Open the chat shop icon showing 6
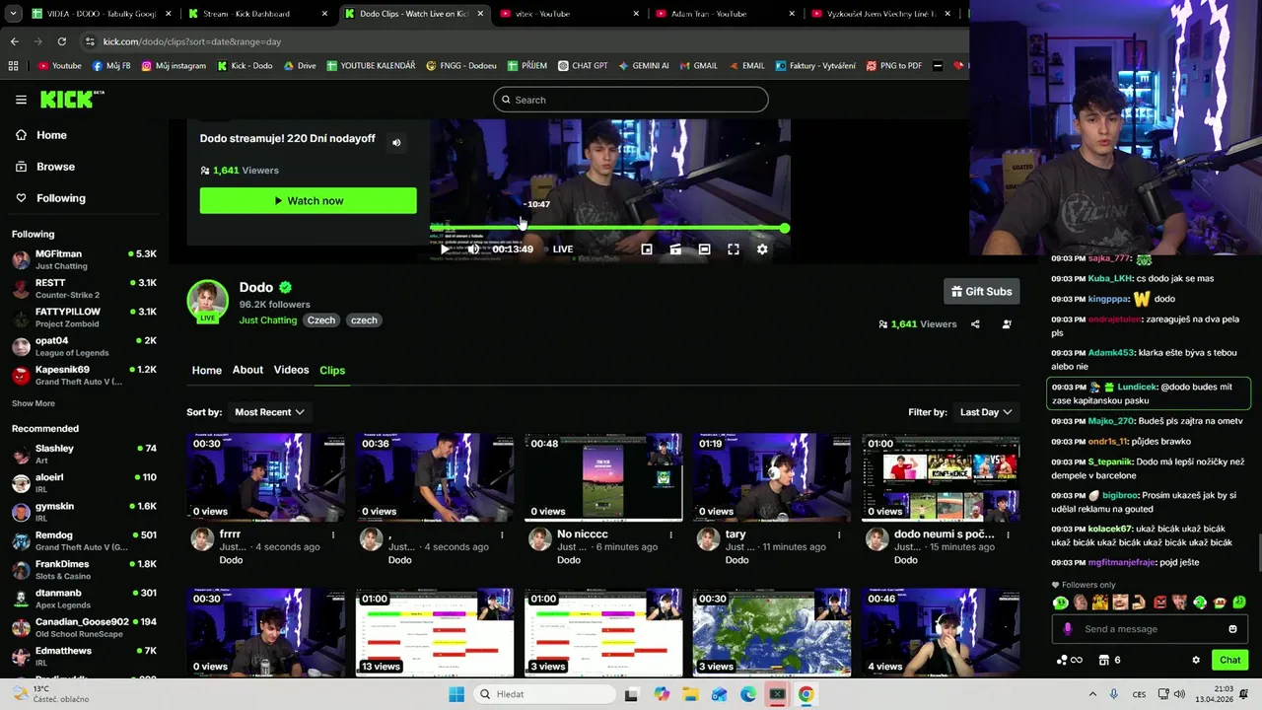The height and width of the screenshot is (710, 1262). [x=1109, y=661]
